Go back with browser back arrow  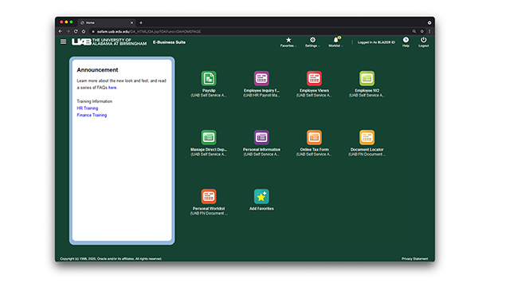coord(61,32)
